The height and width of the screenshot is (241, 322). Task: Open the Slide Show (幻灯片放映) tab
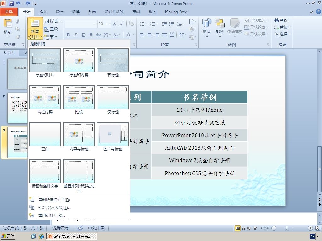pyautogui.click(x=114, y=12)
